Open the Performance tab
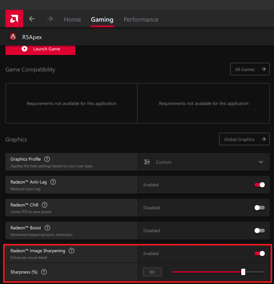This screenshot has height=284, width=274. (x=141, y=19)
